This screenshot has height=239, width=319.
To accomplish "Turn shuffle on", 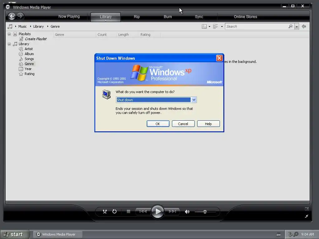I will [x=105, y=212].
